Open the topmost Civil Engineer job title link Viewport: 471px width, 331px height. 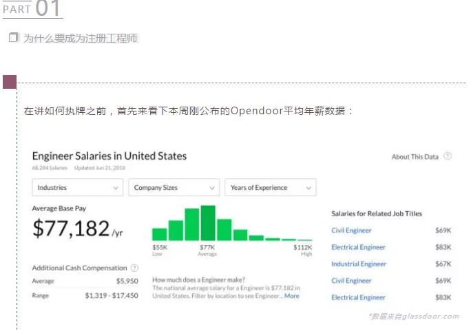[351, 231]
